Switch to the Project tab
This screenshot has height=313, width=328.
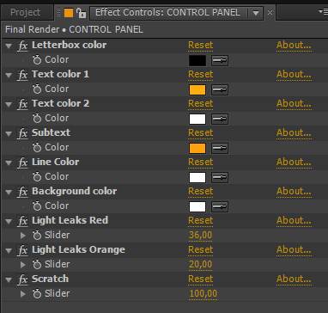point(26,13)
